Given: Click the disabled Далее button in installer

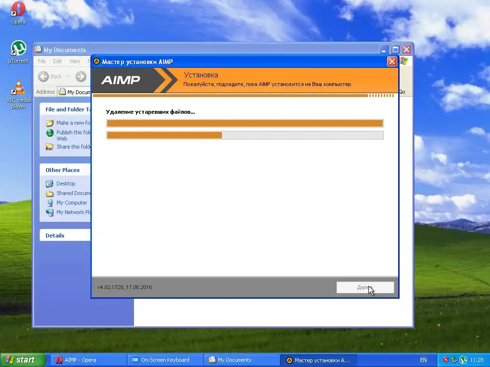Looking at the screenshot, I should pos(365,287).
